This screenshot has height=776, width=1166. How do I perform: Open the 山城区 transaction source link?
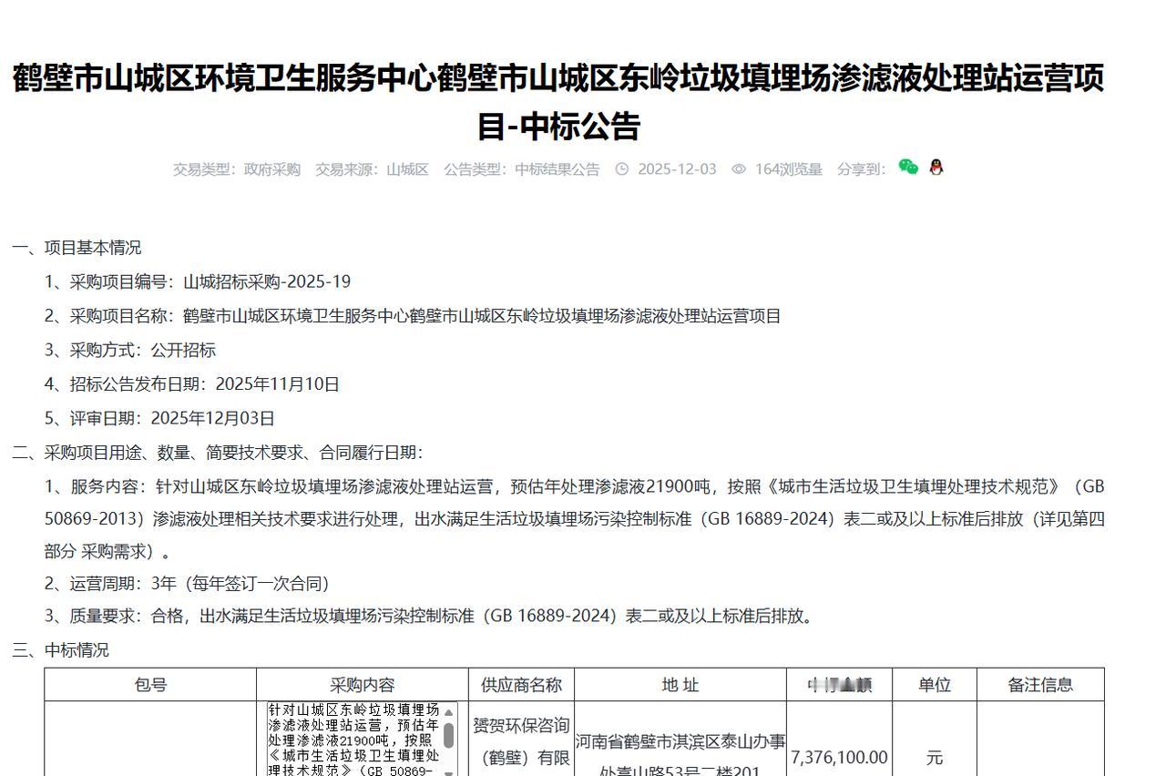point(408,168)
